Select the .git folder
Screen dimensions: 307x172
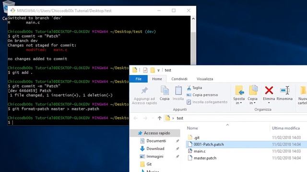pyautogui.click(x=197, y=138)
